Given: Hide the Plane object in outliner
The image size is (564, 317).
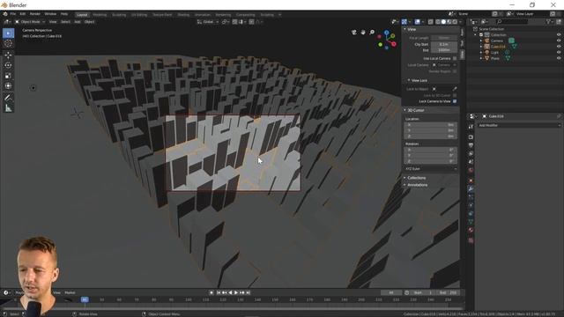Looking at the screenshot, I should [559, 58].
